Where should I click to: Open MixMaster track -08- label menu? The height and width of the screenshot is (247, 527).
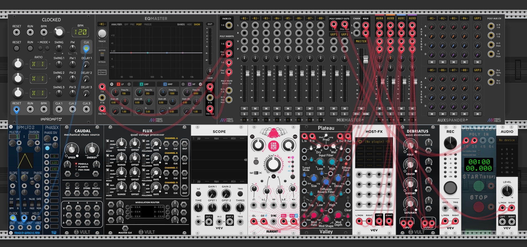[x=320, y=18]
